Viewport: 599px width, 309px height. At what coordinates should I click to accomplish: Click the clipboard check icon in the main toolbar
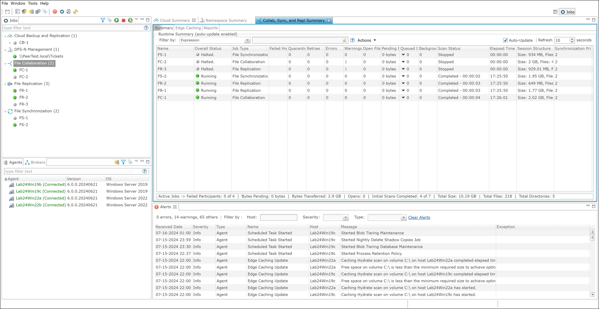coord(69,12)
